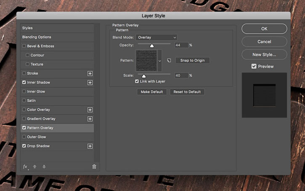Select Inner Glow settings
Screen dimensions: 305x191
(x=36, y=92)
